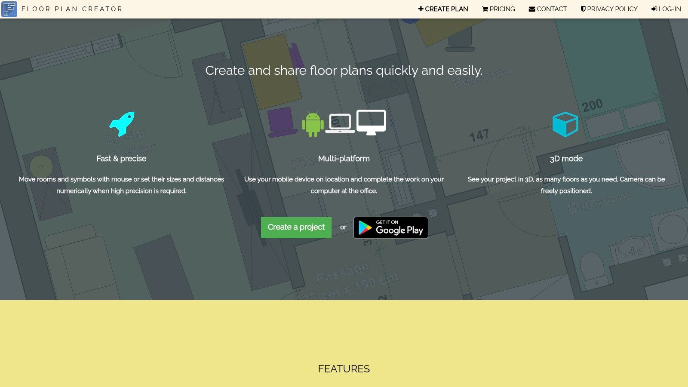The image size is (688, 387).
Task: Open the CREATE PLAN menu item
Action: pyautogui.click(x=446, y=9)
